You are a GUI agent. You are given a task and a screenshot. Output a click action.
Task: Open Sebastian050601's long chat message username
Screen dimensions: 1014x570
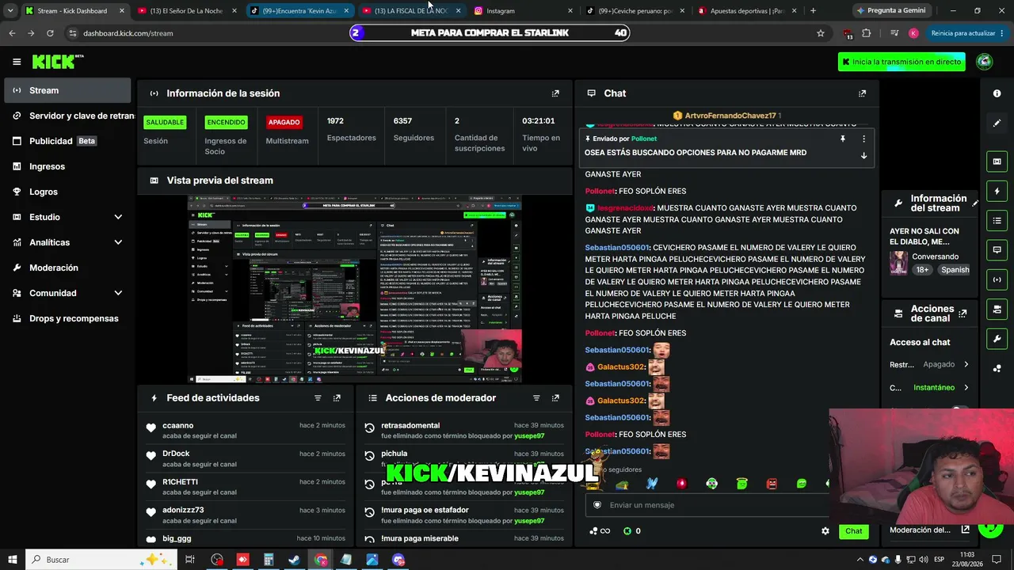click(617, 248)
